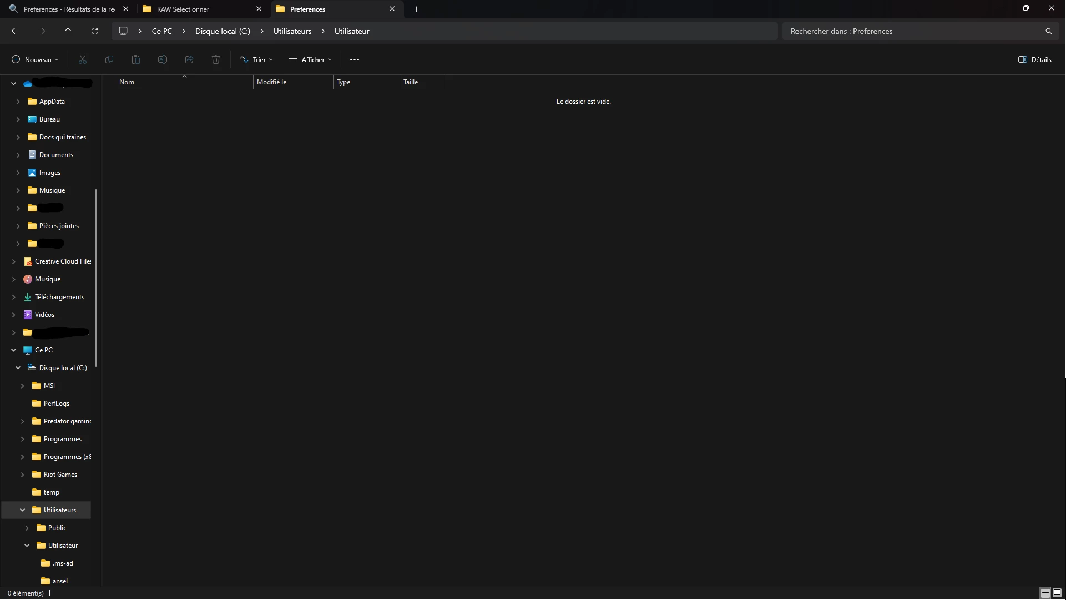Expand the AppData folder tree node

click(x=18, y=102)
